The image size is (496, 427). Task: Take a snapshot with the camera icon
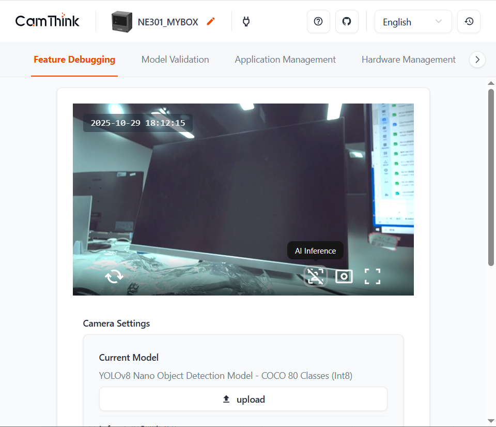pos(344,276)
